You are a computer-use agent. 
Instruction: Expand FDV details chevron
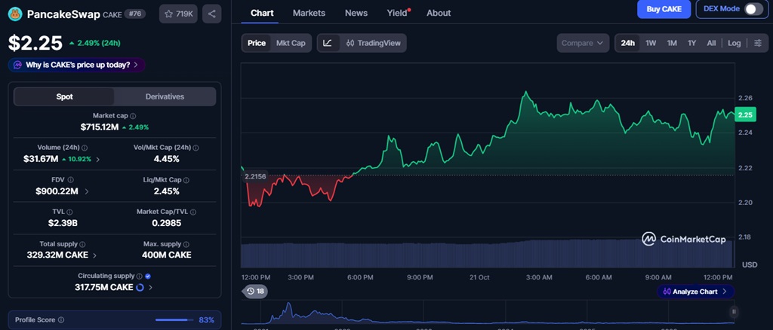click(x=87, y=191)
